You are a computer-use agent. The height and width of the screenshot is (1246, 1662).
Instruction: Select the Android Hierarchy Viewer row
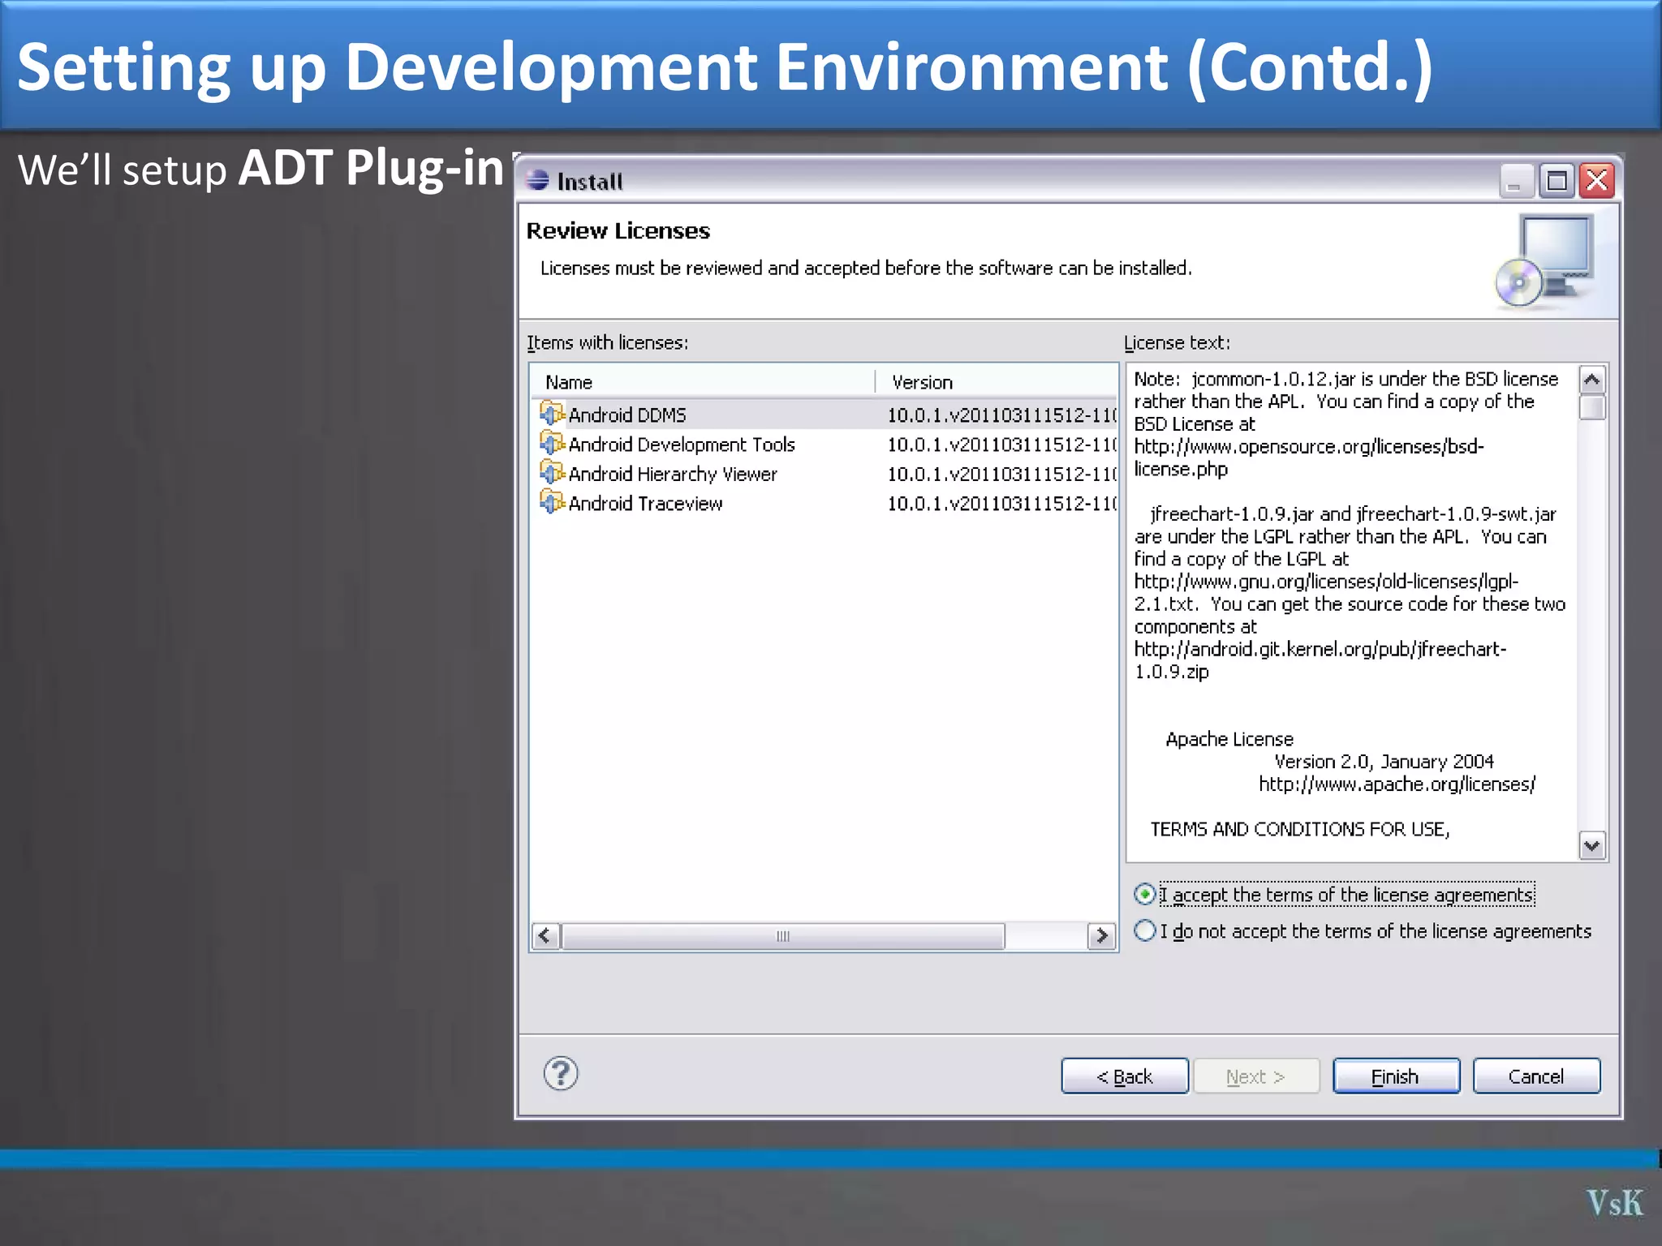point(825,474)
